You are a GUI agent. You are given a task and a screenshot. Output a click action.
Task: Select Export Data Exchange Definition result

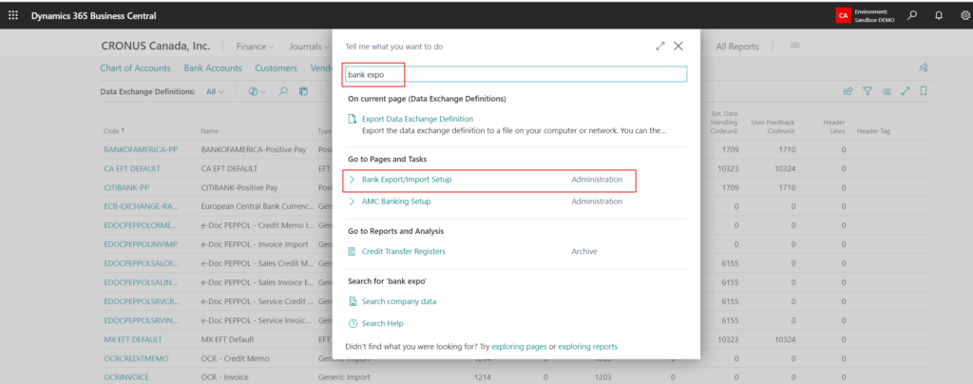[418, 119]
